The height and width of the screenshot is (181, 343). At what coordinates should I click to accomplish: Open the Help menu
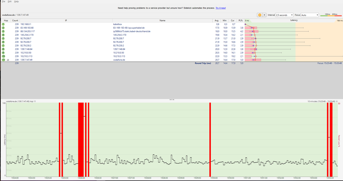pos(16,1)
